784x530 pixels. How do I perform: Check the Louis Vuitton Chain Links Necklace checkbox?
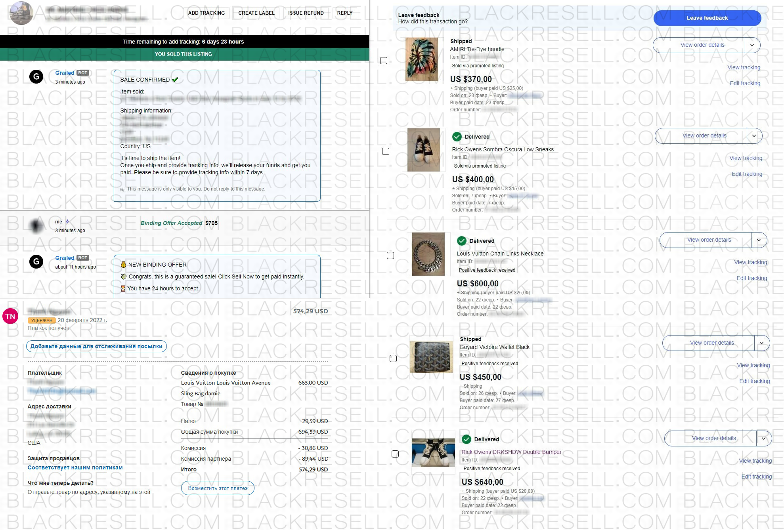pos(390,255)
